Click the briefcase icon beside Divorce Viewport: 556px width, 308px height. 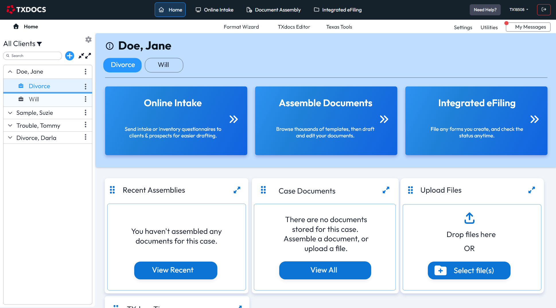21,86
